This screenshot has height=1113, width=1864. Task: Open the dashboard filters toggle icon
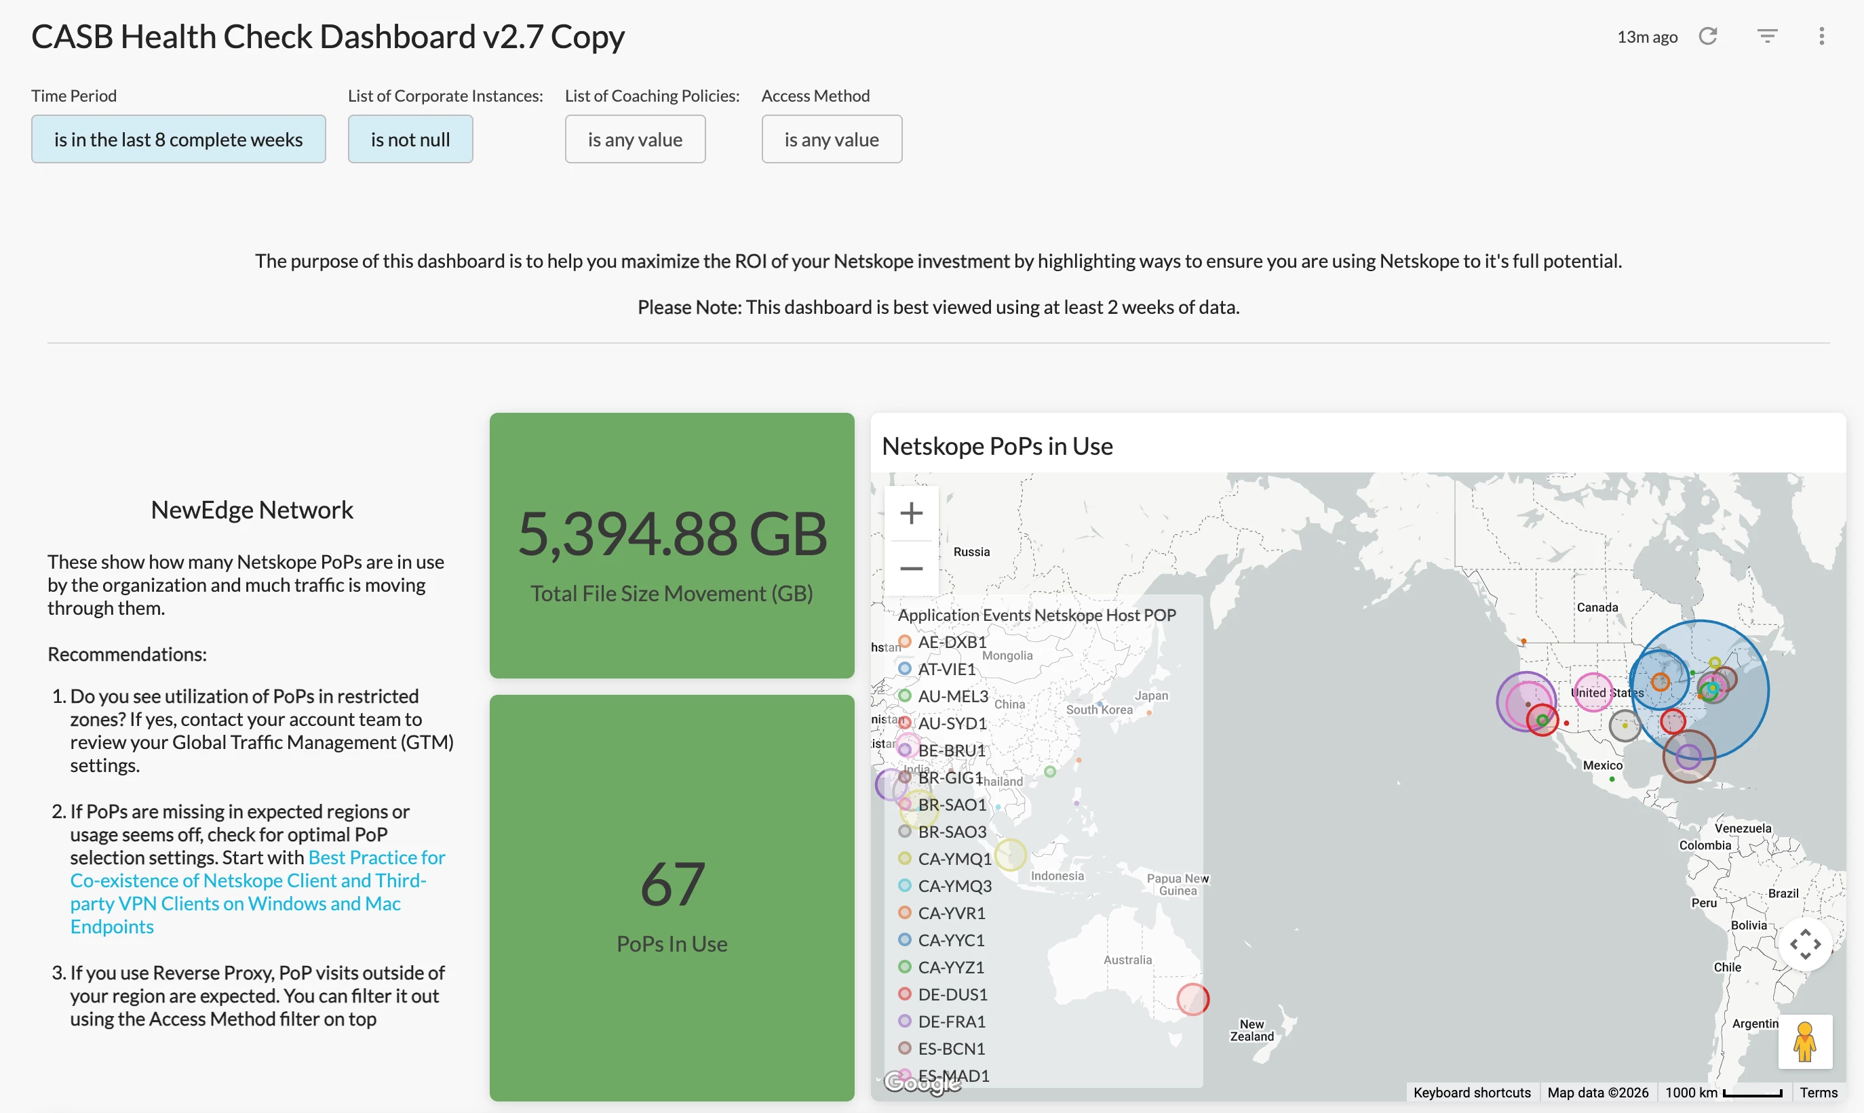point(1767,36)
